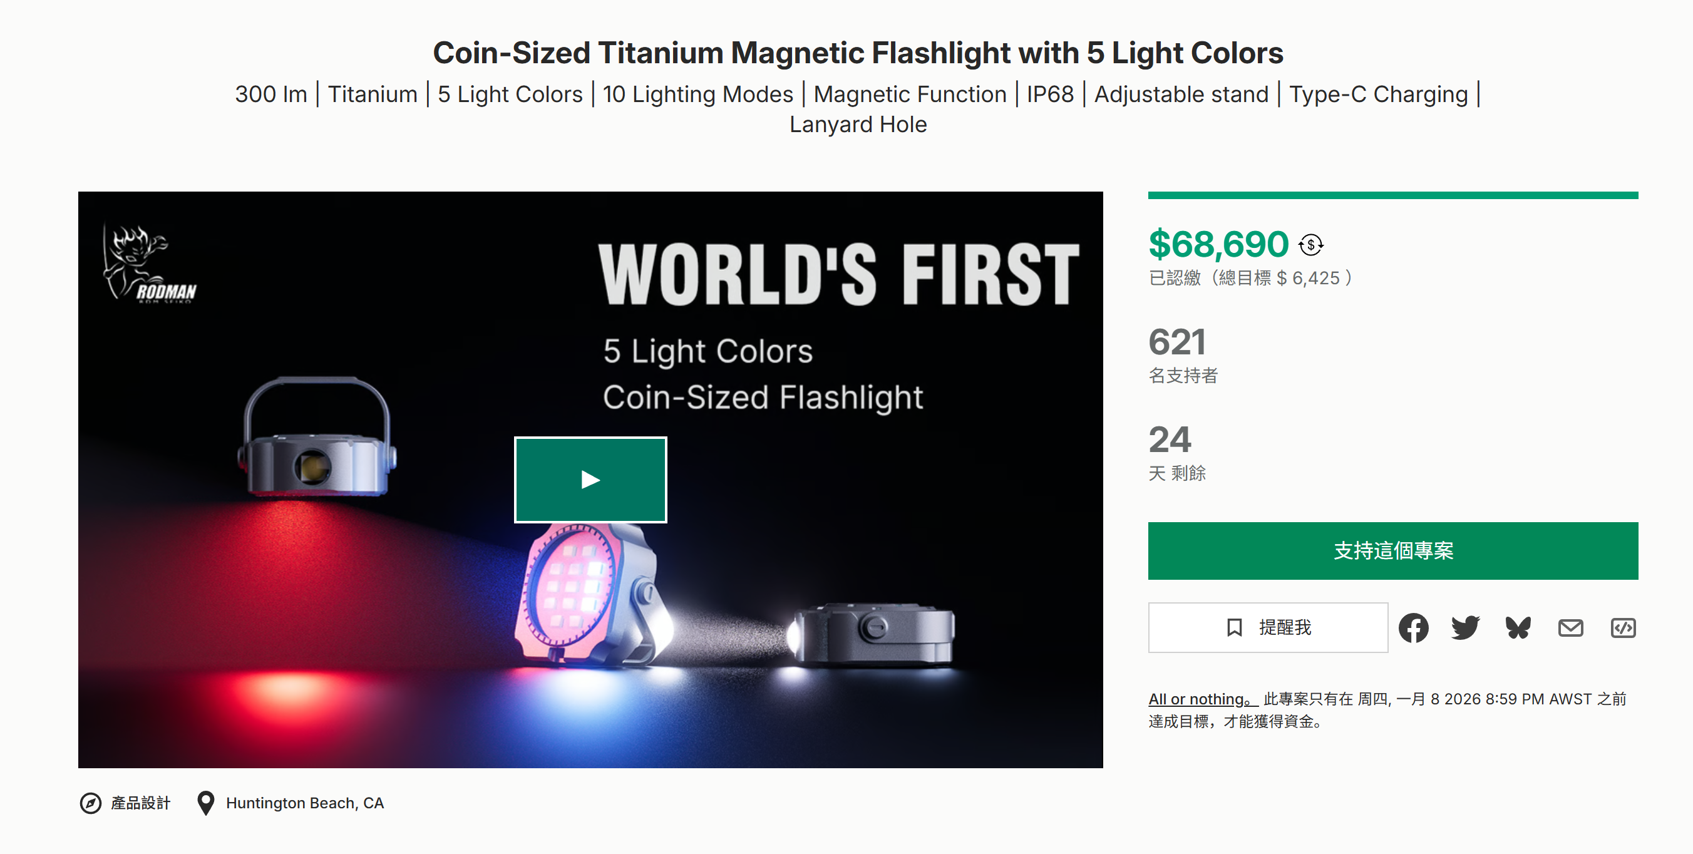Click the currency conversion icon beside $68,690

coord(1310,245)
